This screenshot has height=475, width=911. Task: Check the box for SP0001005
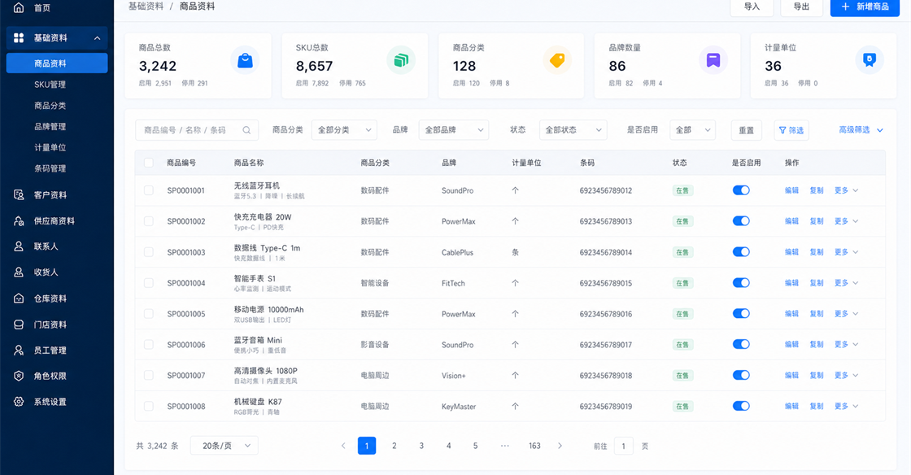click(x=149, y=314)
